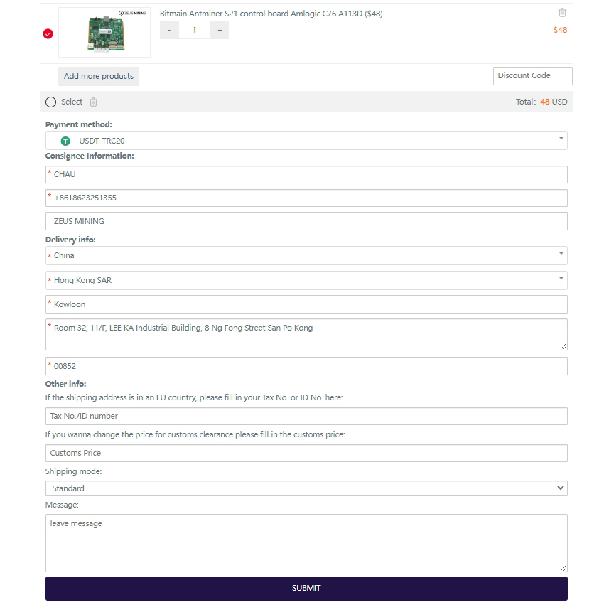Image resolution: width=604 pixels, height=605 pixels.
Task: Click the Bitmain Antminer S21 product title
Action: [x=271, y=14]
